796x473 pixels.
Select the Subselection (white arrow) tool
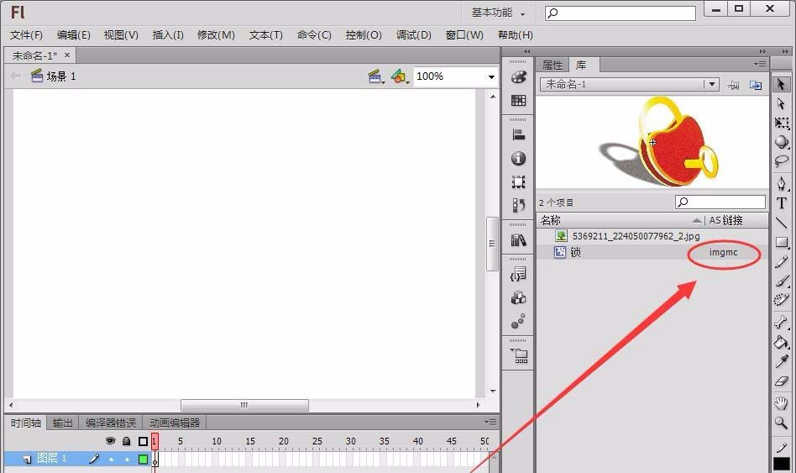(781, 103)
